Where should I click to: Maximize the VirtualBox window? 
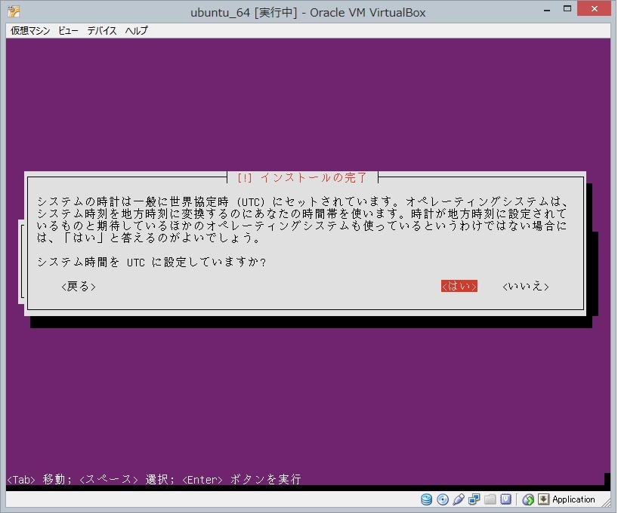(567, 8)
